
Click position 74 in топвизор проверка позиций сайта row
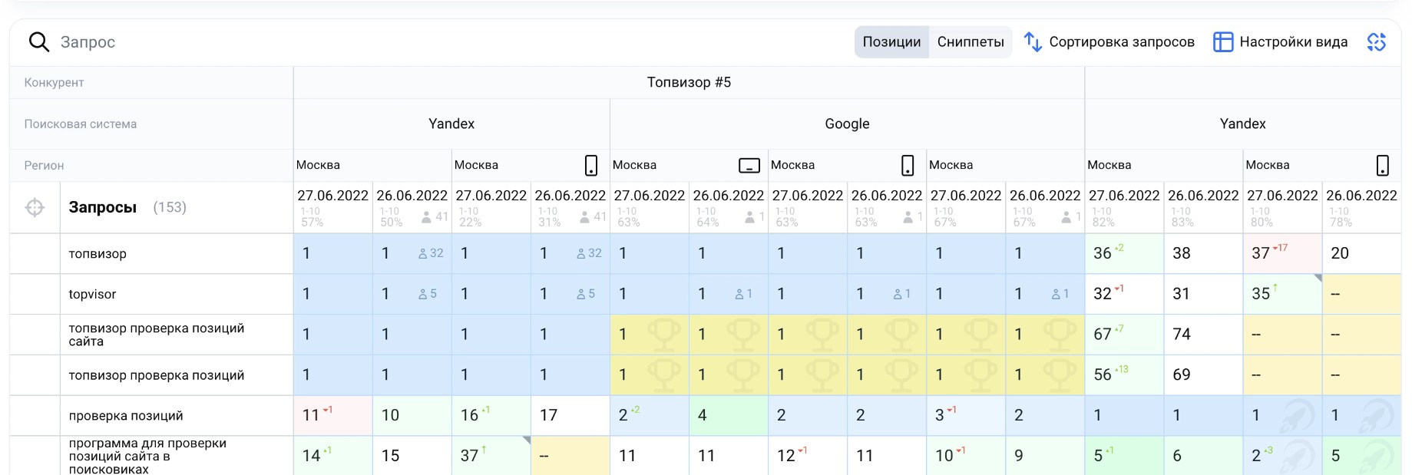[x=1182, y=335]
